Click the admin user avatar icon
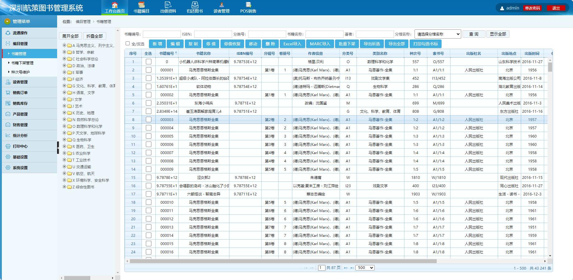Screen dimensions: 573x280 pos(502,8)
